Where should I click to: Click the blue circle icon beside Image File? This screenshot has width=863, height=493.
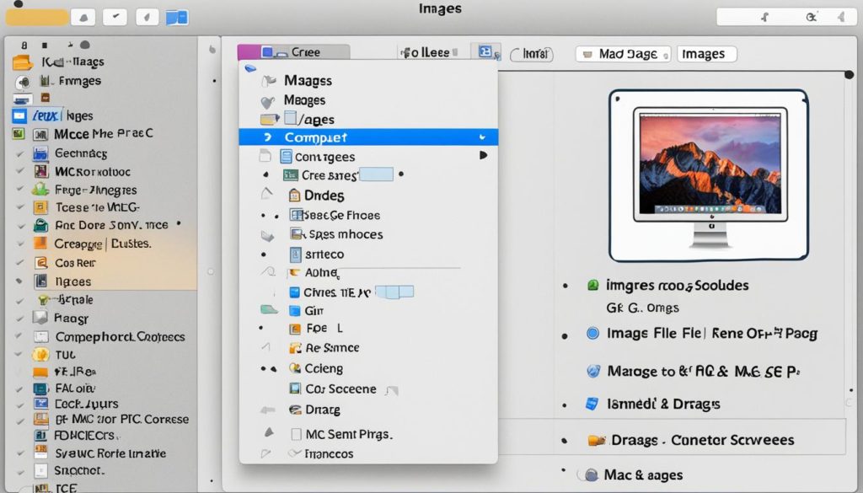point(592,333)
